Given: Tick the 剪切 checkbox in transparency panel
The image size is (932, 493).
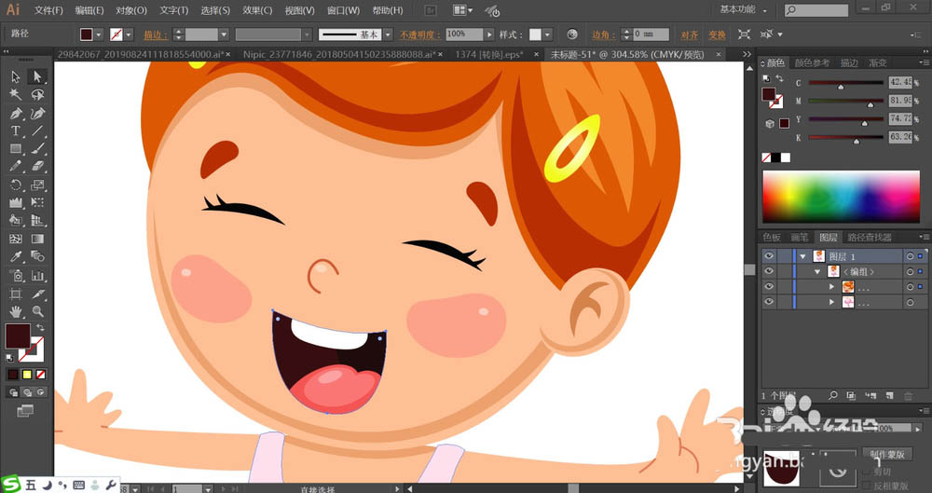Looking at the screenshot, I should pyautogui.click(x=867, y=472).
